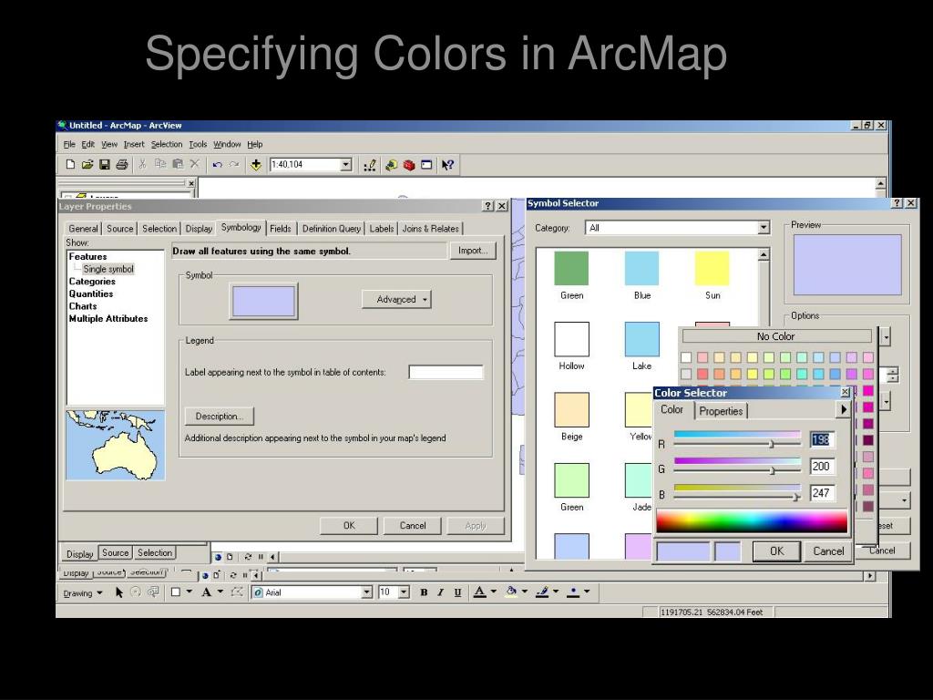
Task: Click the Marker Color dot icon
Action: pos(572,592)
